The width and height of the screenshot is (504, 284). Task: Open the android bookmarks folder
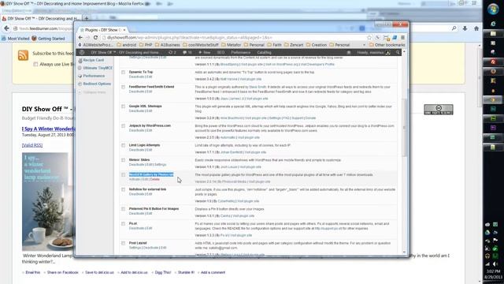click(127, 45)
